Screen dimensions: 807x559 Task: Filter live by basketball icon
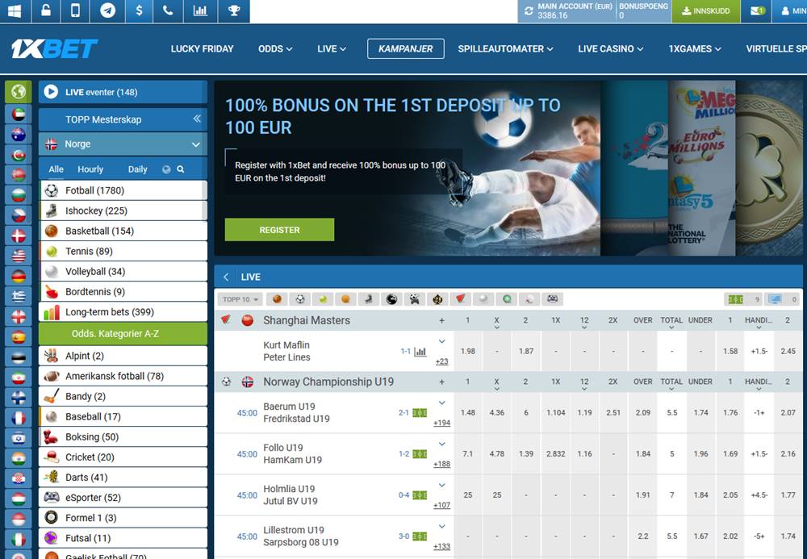[277, 298]
